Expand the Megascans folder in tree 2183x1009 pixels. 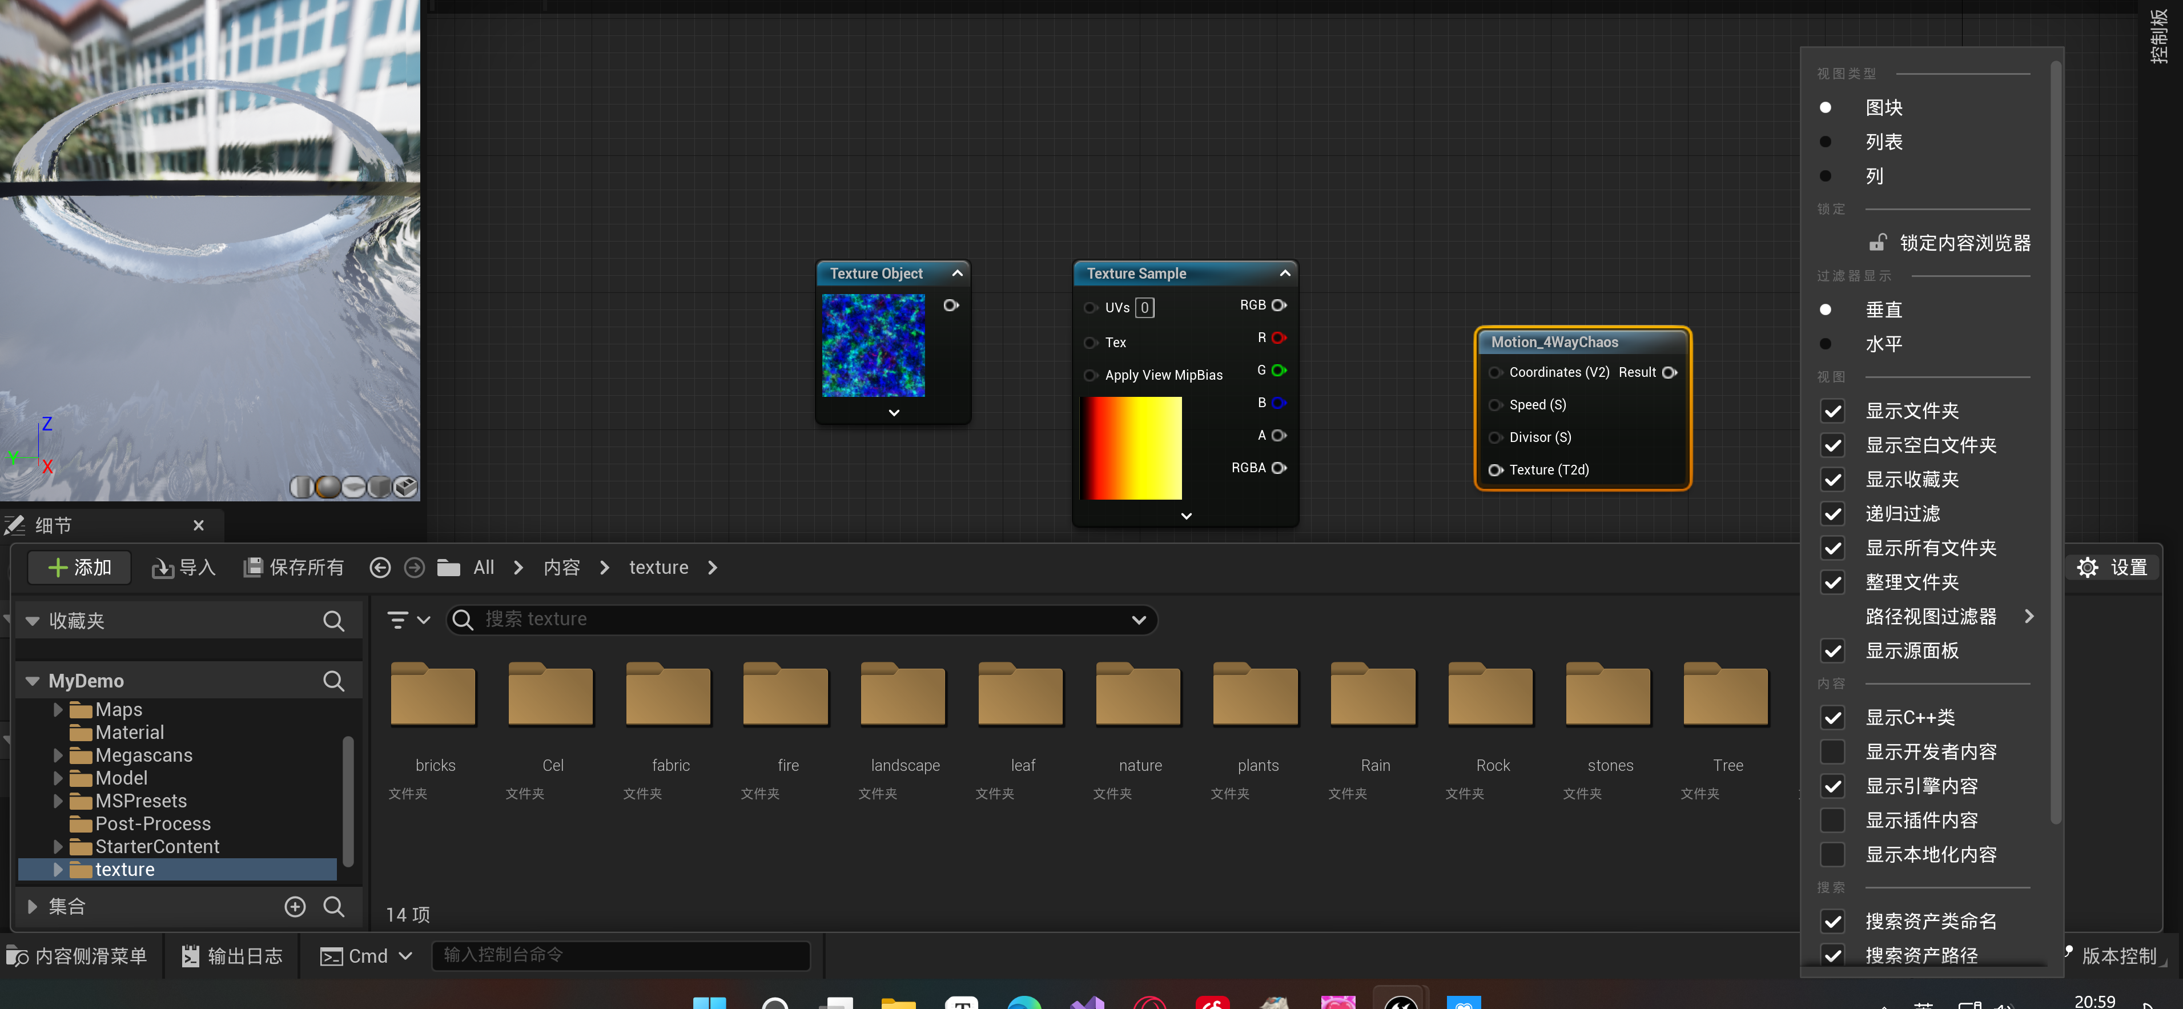58,755
